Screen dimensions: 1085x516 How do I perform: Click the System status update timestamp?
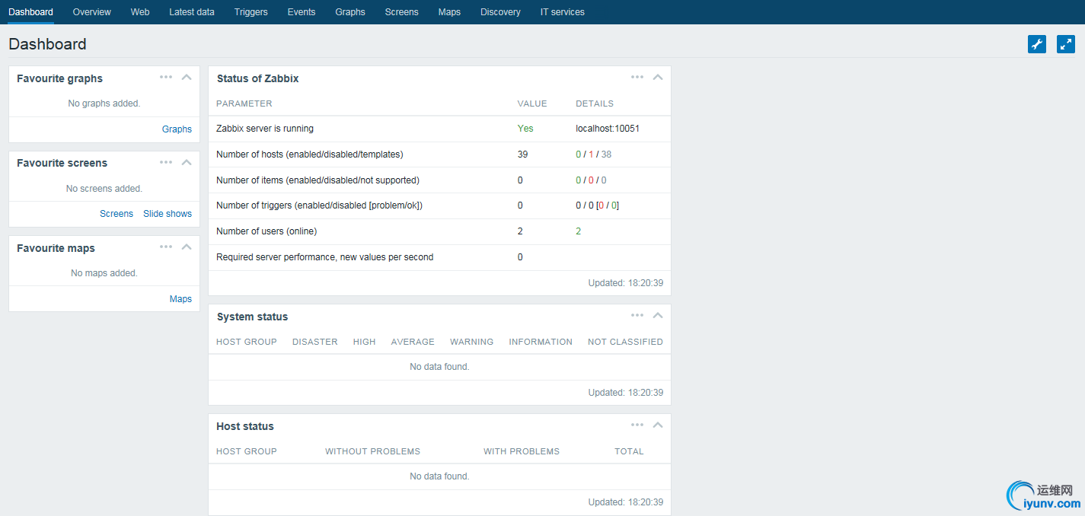pos(626,393)
